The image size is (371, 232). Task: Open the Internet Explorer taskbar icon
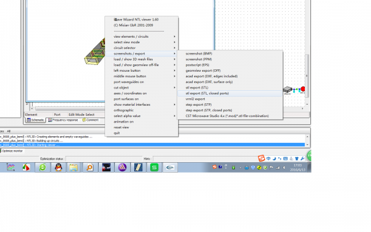[x=43, y=168]
